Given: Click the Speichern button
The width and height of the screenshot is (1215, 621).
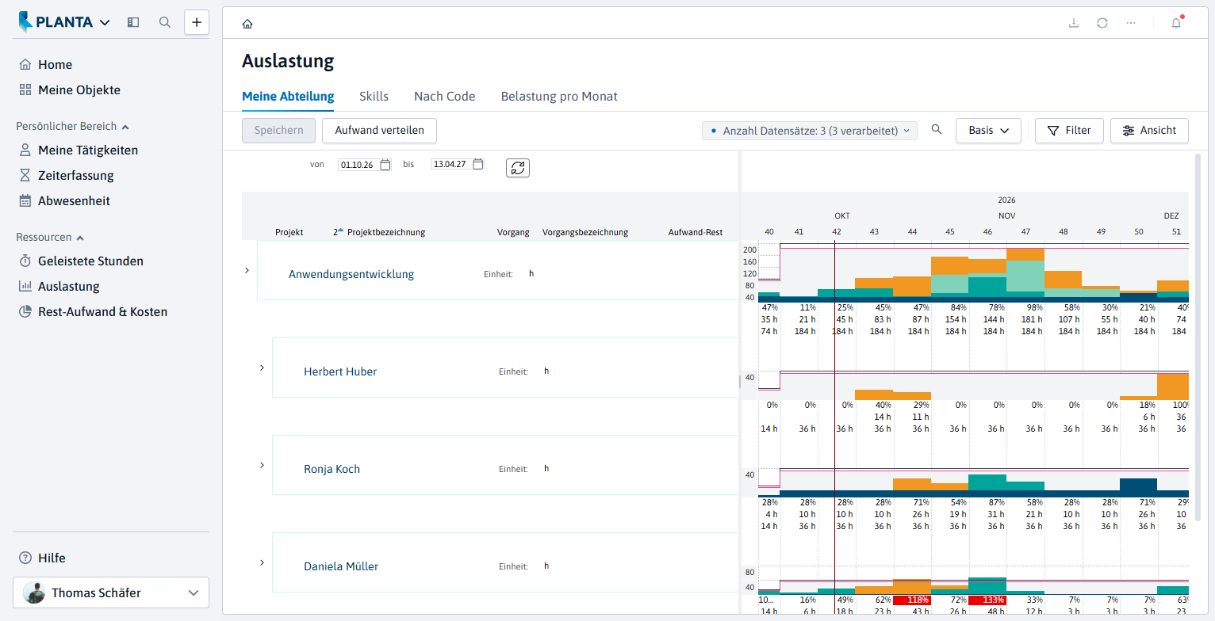Looking at the screenshot, I should [278, 131].
